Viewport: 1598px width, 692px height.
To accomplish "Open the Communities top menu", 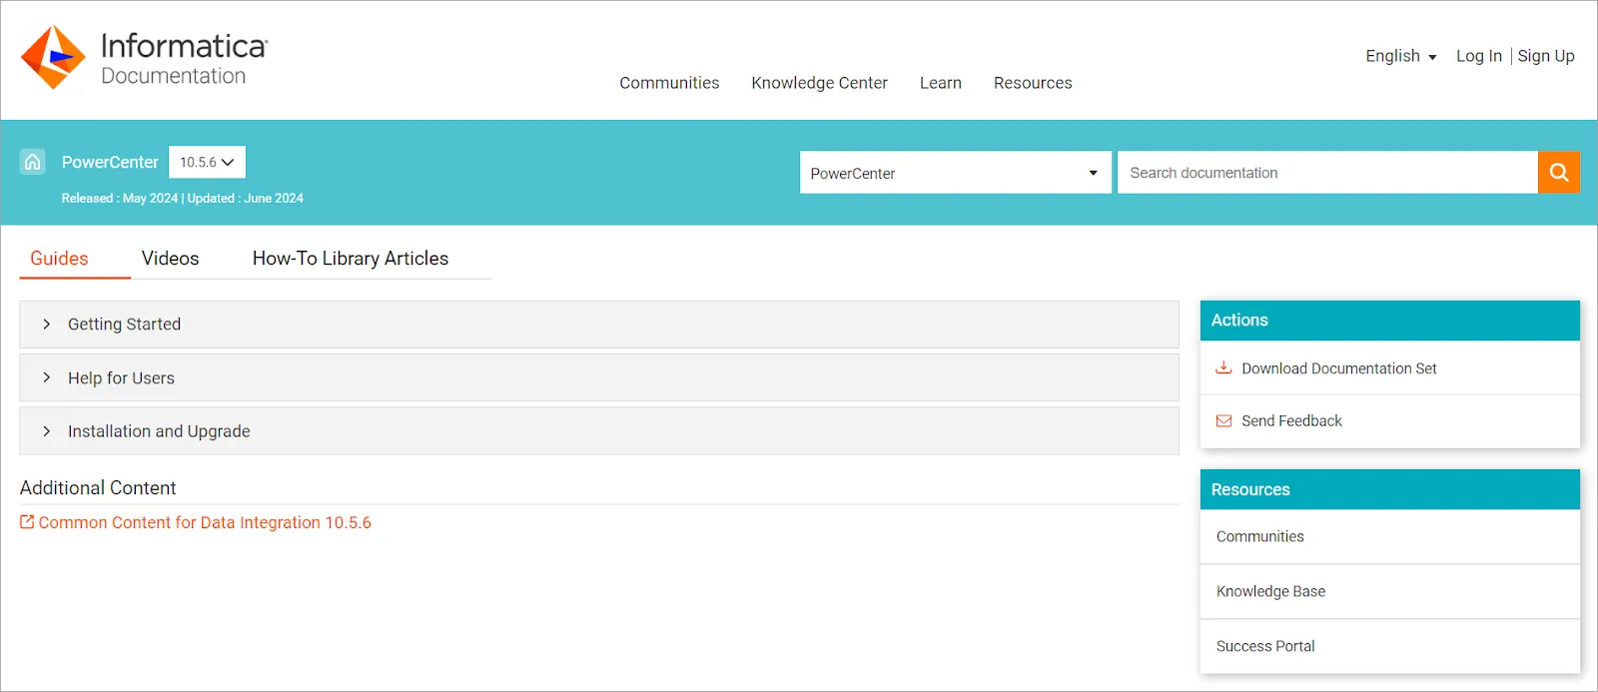I will tap(669, 83).
